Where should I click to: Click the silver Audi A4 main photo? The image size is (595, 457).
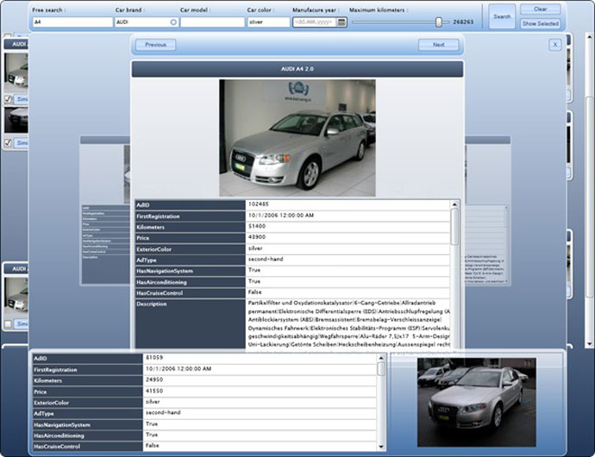tap(297, 138)
